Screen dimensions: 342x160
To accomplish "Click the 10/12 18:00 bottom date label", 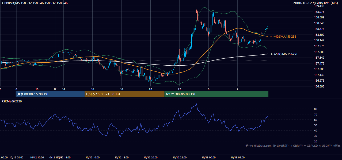I will pyautogui.click(x=121, y=158).
